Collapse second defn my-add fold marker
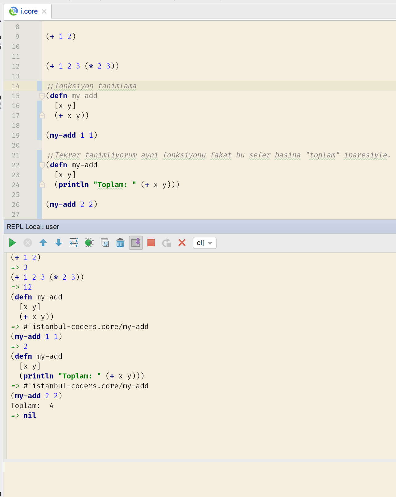The height and width of the screenshot is (497, 396). (42, 165)
